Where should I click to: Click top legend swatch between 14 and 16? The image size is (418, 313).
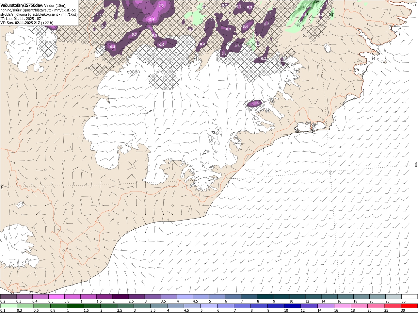coord(330,296)
